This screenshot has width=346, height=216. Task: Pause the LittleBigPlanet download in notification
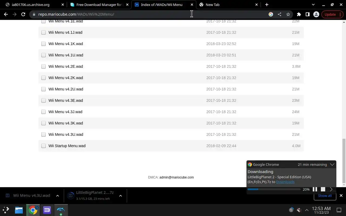[x=315, y=189]
